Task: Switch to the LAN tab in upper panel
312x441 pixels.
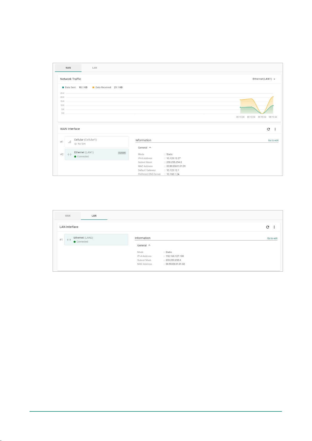Action: coord(94,68)
